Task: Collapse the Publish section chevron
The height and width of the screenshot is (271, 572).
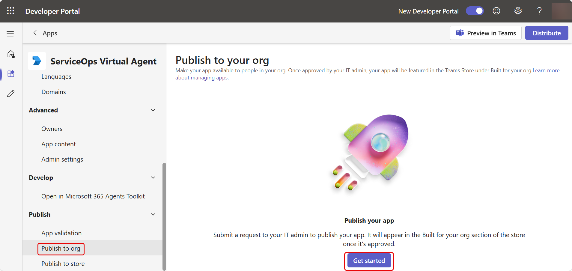Action: (x=153, y=215)
